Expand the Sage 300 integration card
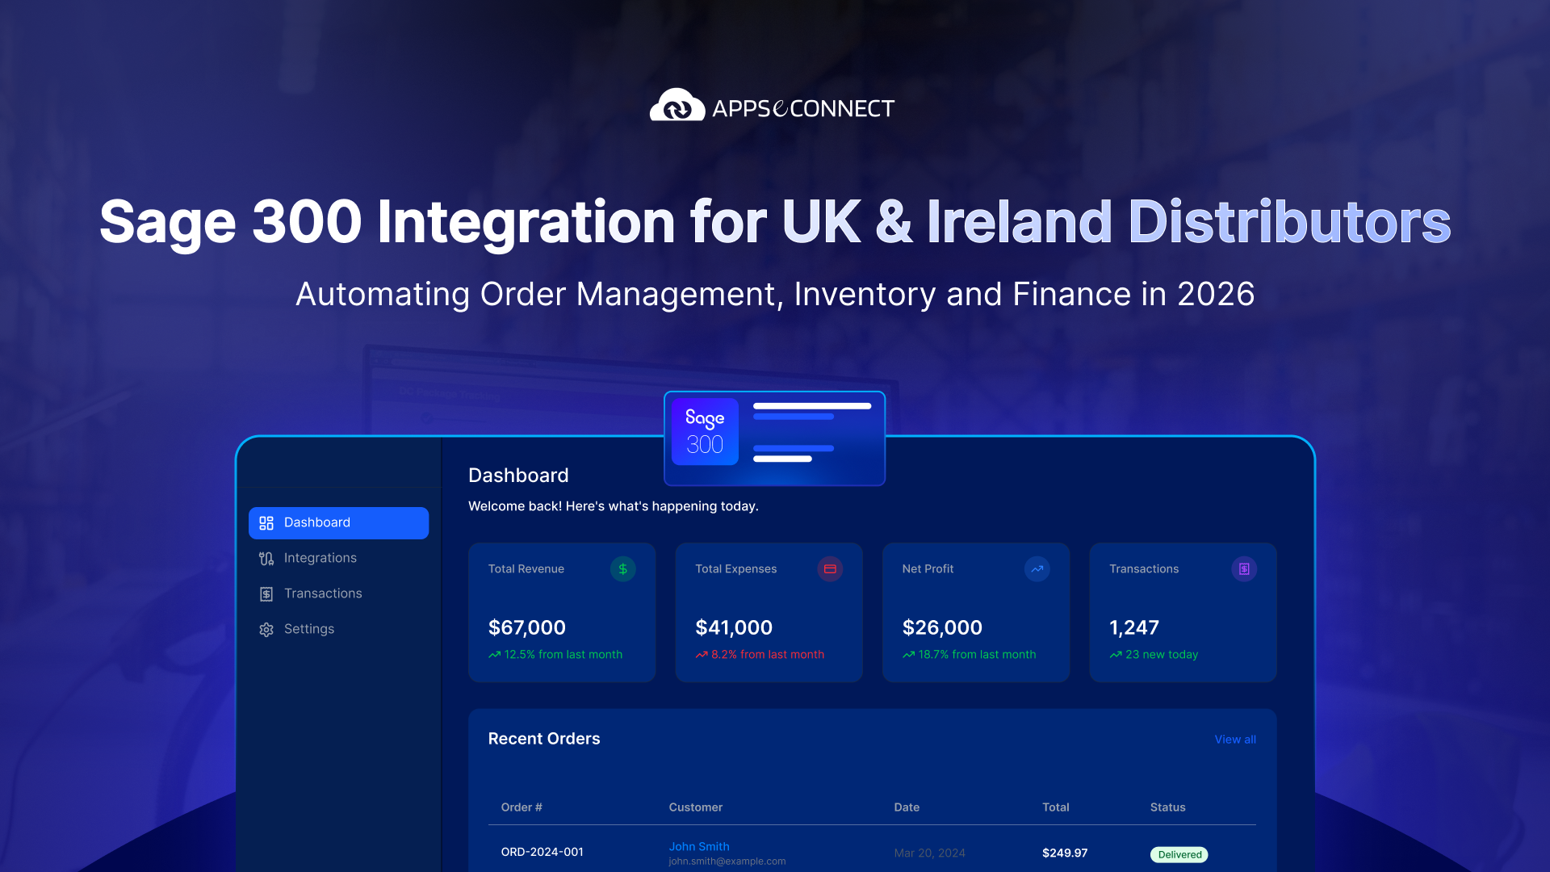1550x872 pixels. pyautogui.click(x=773, y=438)
